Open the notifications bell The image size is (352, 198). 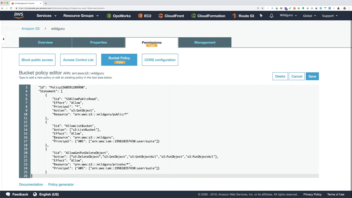pos(271,16)
